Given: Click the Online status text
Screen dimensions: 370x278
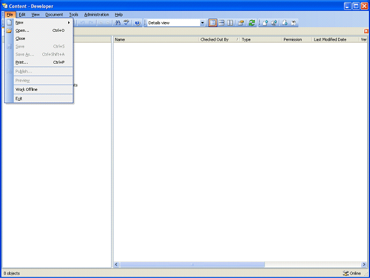Looking at the screenshot, I should point(355,273).
